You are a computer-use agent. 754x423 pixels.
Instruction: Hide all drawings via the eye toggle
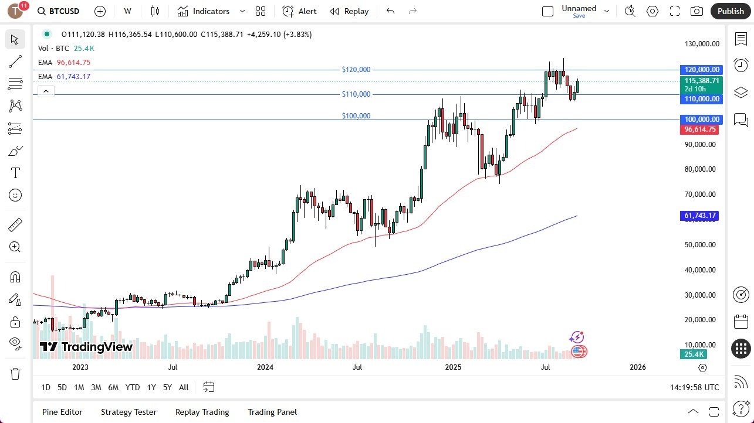15,343
